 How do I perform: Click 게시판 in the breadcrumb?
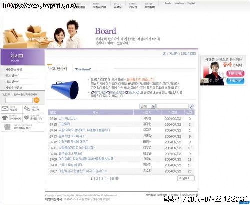pos(173,54)
